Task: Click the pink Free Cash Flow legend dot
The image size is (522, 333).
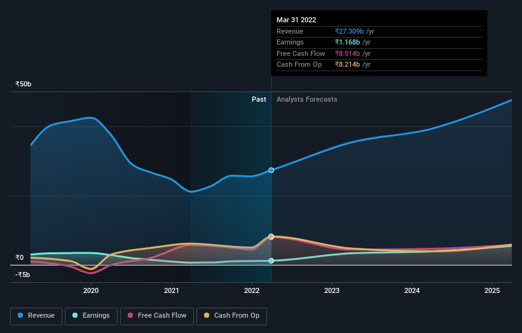Action: click(130, 315)
